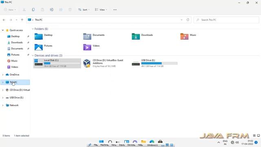Open the Sort dropdown
Screen dimensions: 261x147
pos(84,10)
